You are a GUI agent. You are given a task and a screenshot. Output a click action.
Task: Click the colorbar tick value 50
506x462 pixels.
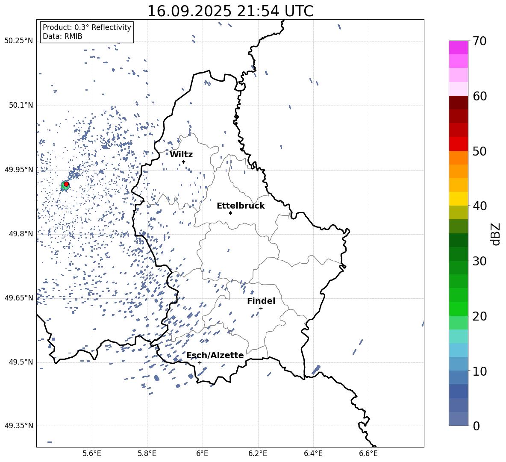[x=479, y=151]
